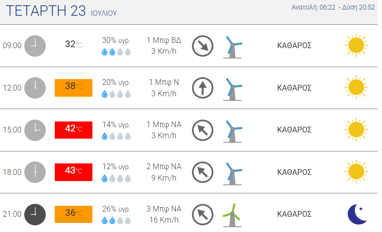Click the crescent moon night icon

tap(357, 214)
